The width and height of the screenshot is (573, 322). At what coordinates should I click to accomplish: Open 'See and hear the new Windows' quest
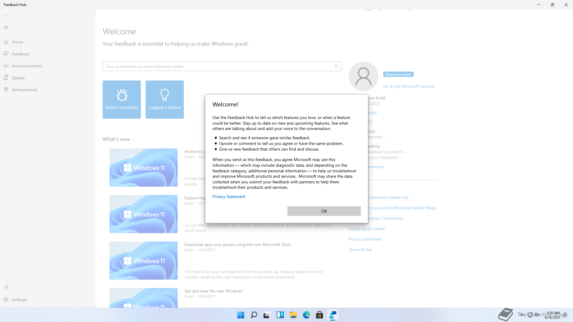(213, 291)
